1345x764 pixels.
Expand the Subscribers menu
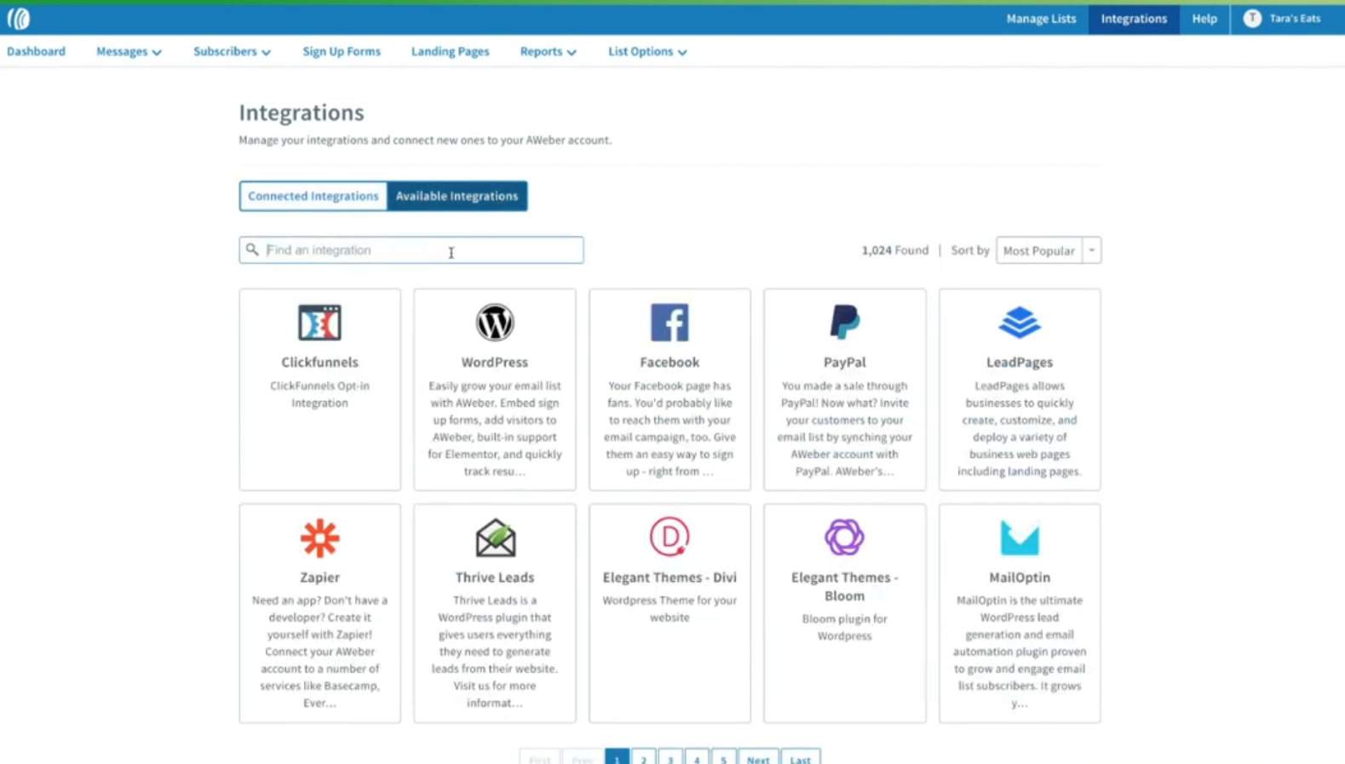pyautogui.click(x=232, y=51)
